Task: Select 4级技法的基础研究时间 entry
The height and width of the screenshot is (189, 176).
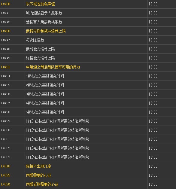Action: (45, 103)
